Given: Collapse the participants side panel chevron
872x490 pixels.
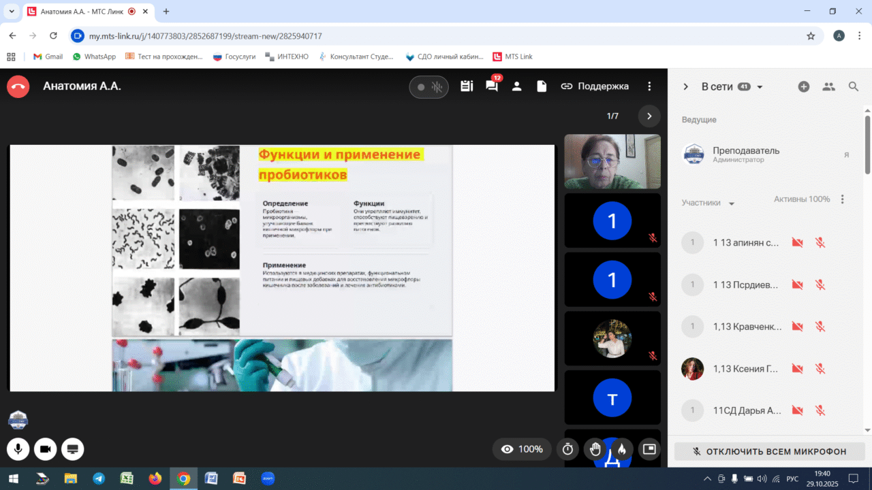Looking at the screenshot, I should (x=686, y=86).
